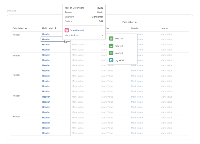Click the pink Open Record icon
This screenshot has width=200, height=144.
click(x=66, y=30)
